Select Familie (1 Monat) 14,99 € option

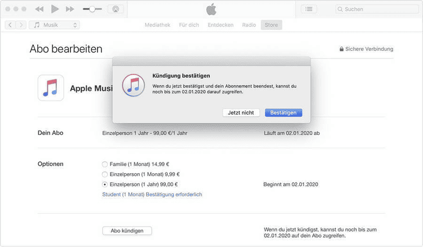(x=136, y=164)
